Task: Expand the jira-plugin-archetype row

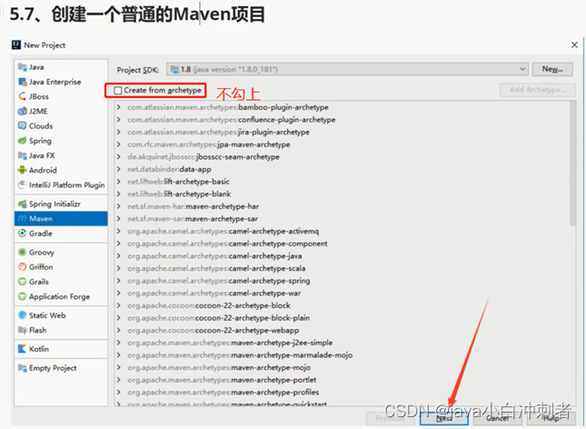Action: click(119, 132)
